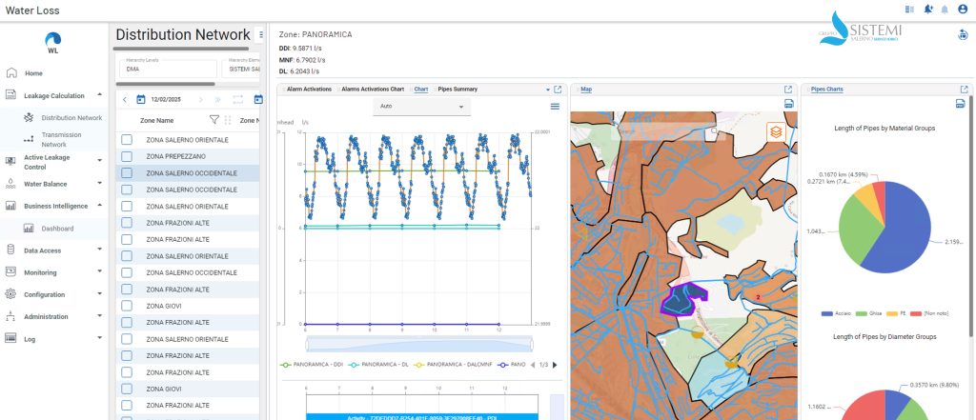Check the ZONA PREPEZZANO row checkbox
976x420 pixels.
click(127, 156)
